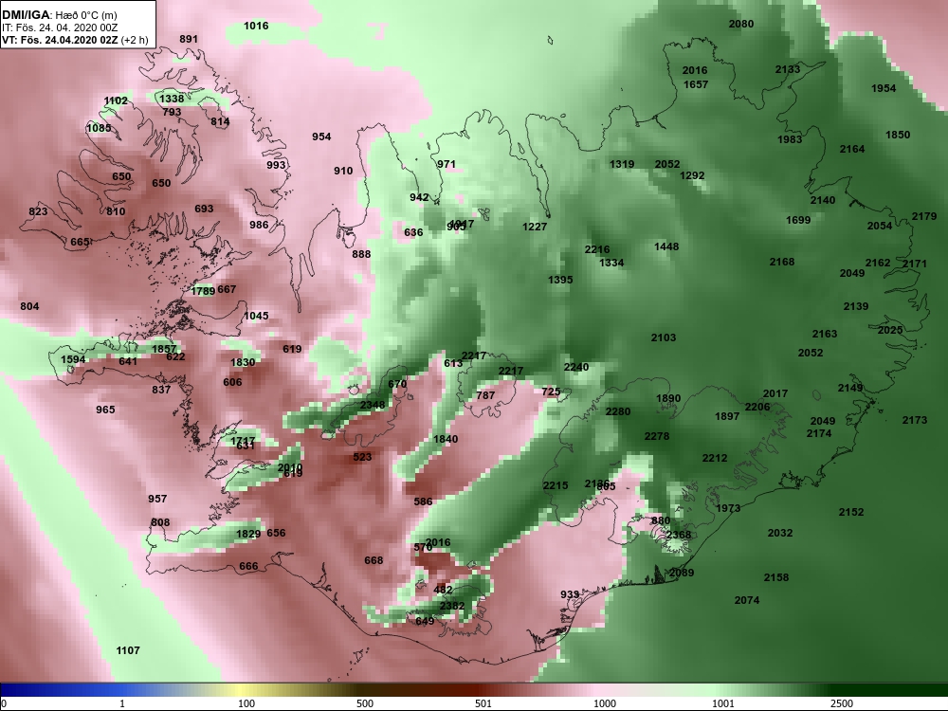Select the VT: Fös. 24.04.2020 02Z line

[x=74, y=40]
